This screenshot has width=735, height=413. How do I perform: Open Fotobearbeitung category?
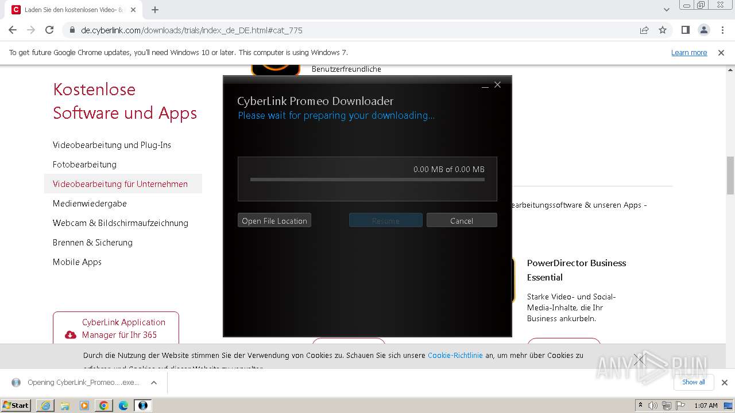[x=84, y=165]
